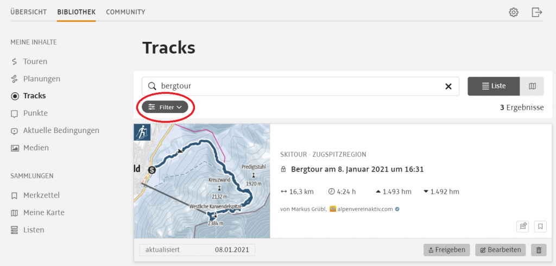Clear the search field with the X icon

point(448,86)
